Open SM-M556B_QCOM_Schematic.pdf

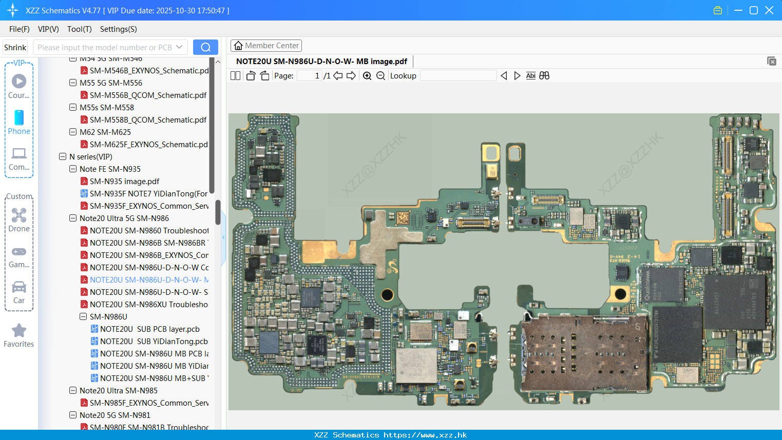(148, 95)
